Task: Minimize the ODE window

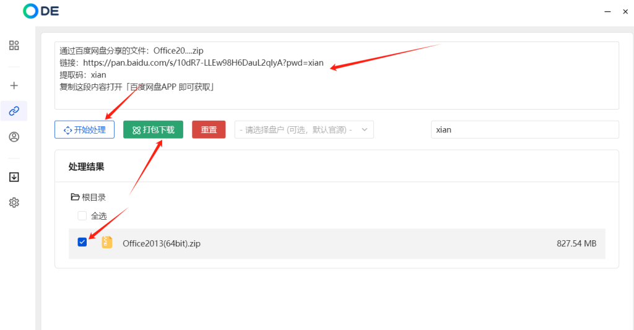Action: [x=607, y=12]
